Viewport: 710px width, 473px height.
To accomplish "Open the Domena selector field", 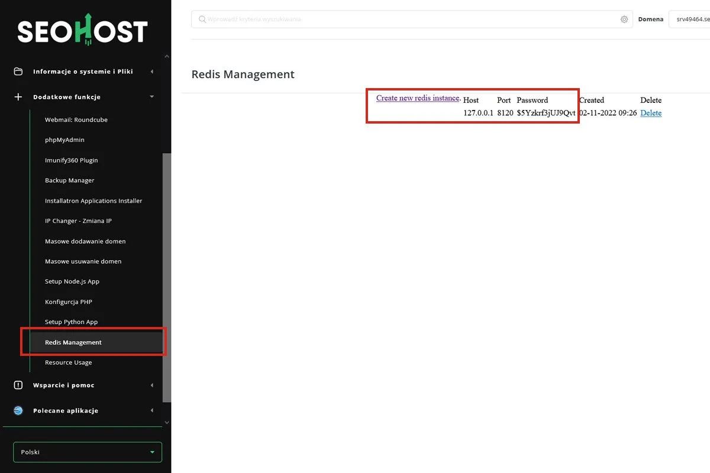I will tap(689, 20).
